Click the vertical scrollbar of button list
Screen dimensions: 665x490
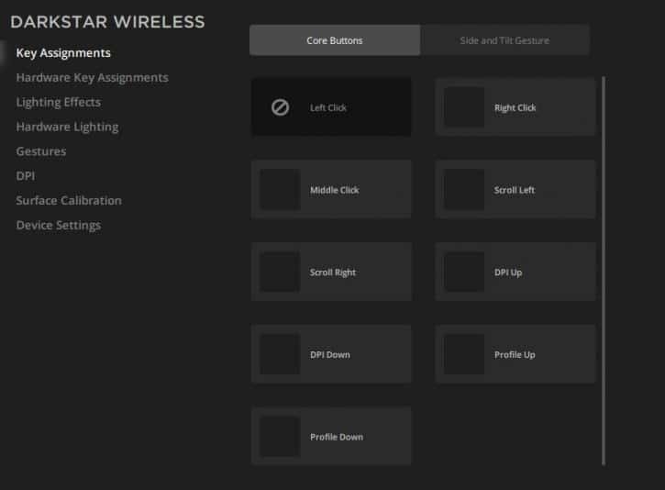[603, 271]
